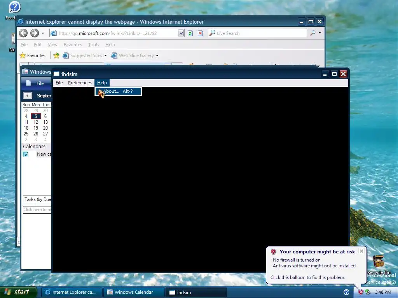This screenshot has height=298, width=398.
Task: Open Suggested Sites dropdown
Action: (85, 55)
